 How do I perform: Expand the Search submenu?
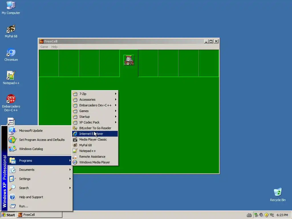[x=40, y=188]
